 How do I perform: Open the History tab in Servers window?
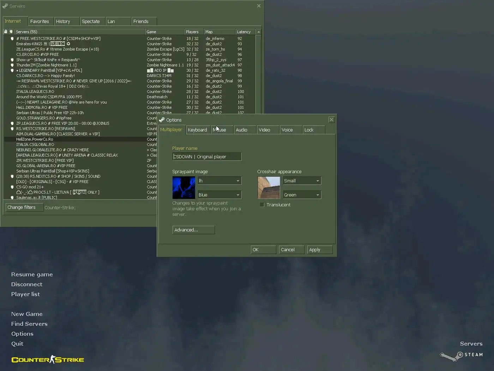[67, 21]
